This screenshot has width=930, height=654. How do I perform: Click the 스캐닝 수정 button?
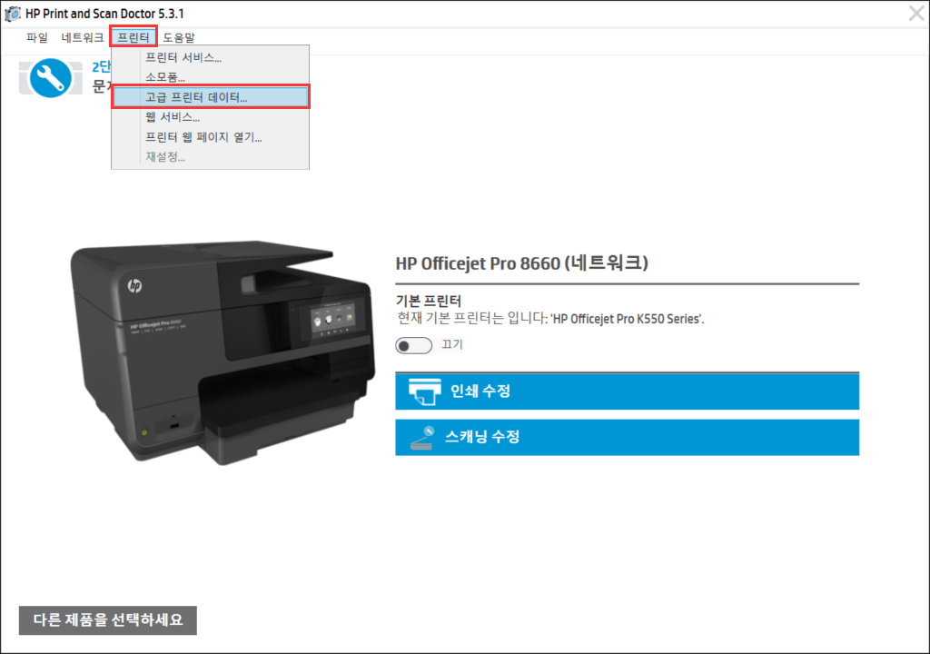click(x=627, y=438)
